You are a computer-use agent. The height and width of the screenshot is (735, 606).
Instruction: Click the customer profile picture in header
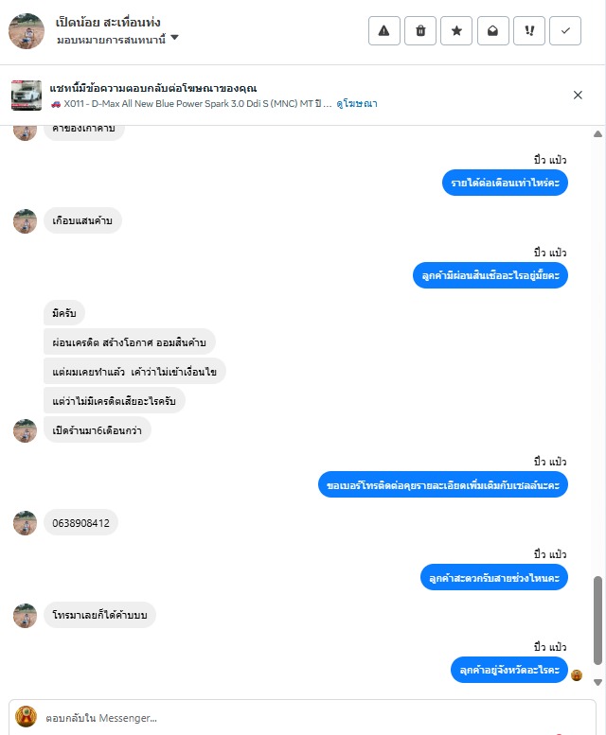27,31
